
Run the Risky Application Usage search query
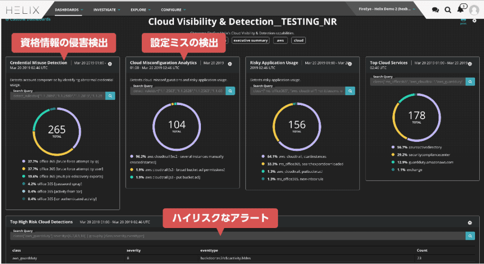pyautogui.click(x=350, y=91)
